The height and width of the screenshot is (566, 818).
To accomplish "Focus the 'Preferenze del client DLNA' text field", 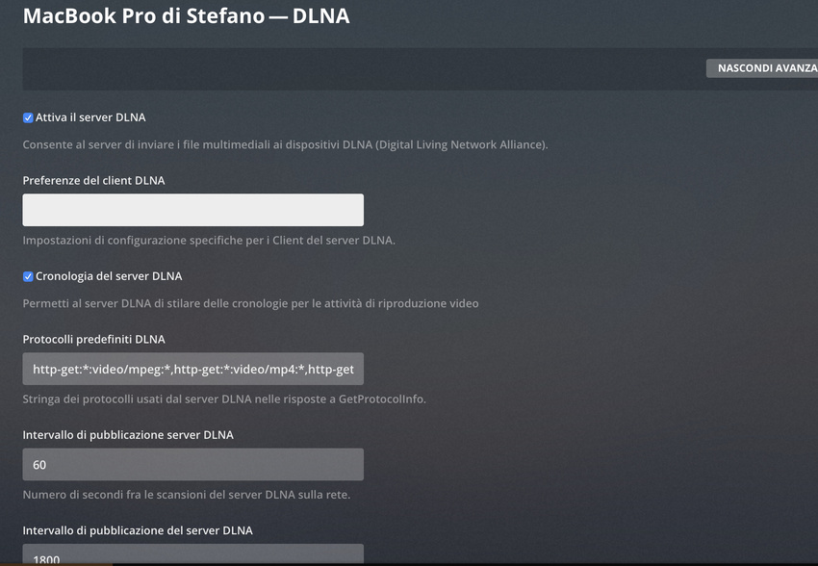I will (x=192, y=210).
